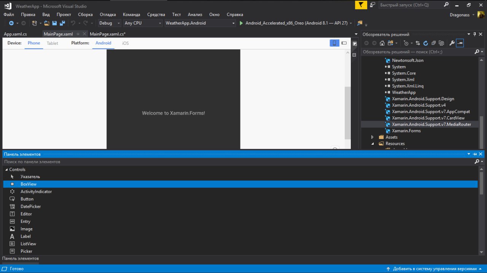Click the Панель элементов bottom tab
This screenshot has height=273, width=487.
pyautogui.click(x=21, y=258)
